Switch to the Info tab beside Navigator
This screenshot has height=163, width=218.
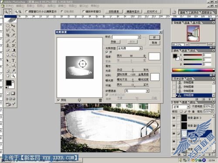point(187,23)
